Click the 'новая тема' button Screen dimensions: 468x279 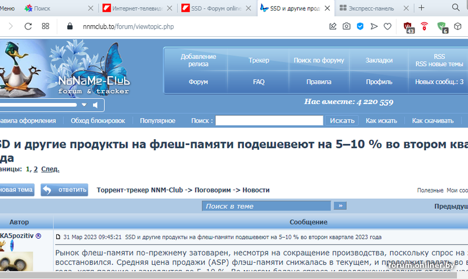(x=16, y=190)
